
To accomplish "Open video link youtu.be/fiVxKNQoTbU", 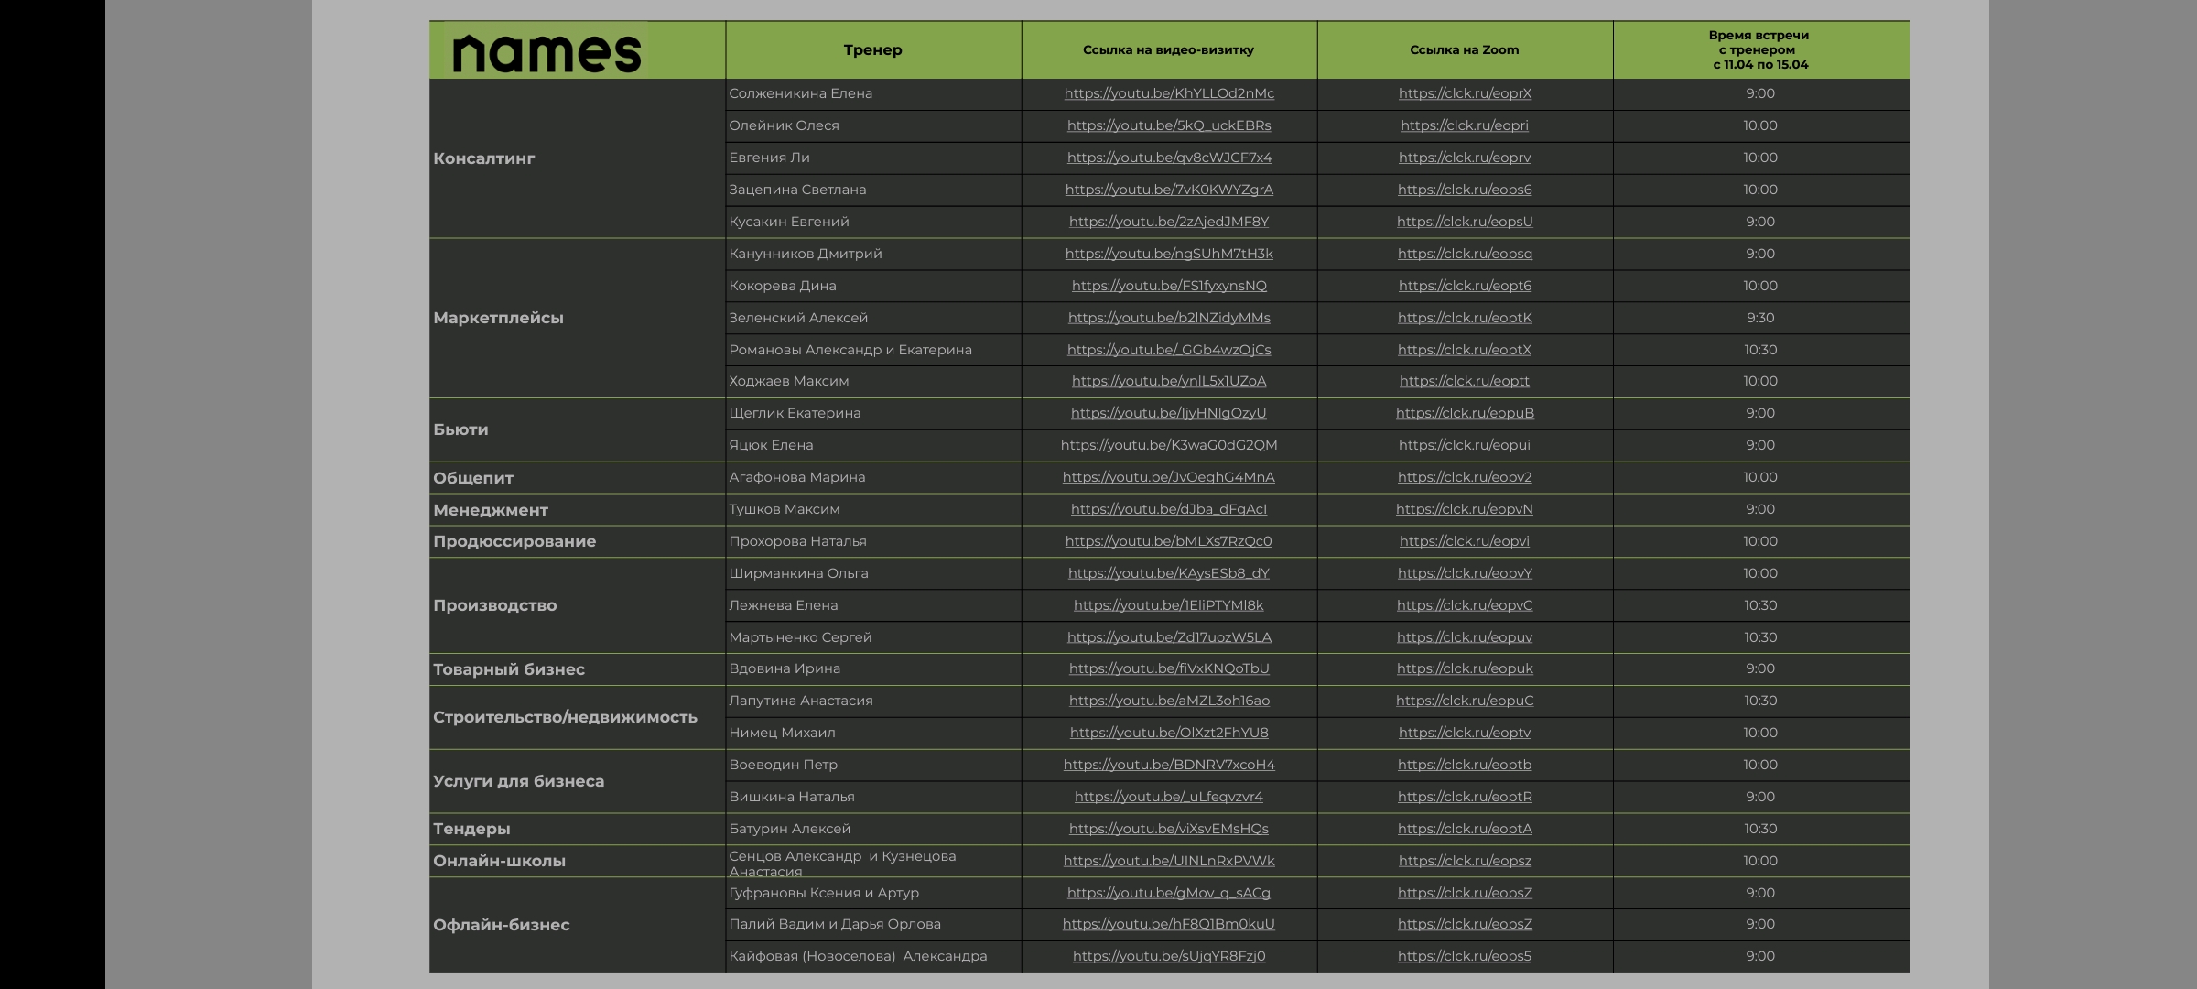I will (1169, 668).
